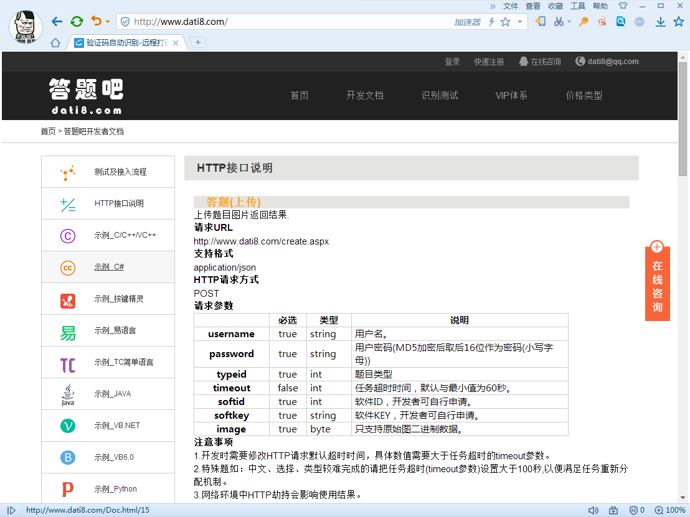
Task: Click the purple TC icon in sidebar
Action: (68, 365)
